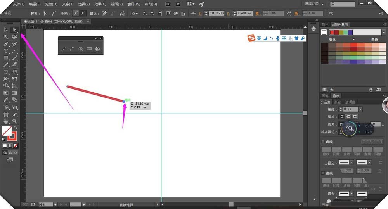Pick the Pen tool

tap(6, 44)
